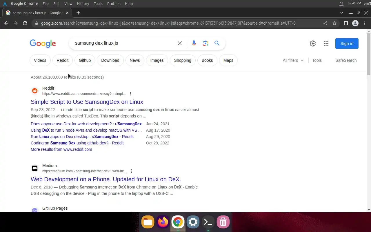Open notifications bell in top bar

pos(341,4)
